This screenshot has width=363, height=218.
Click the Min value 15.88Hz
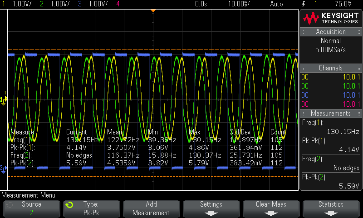tap(162, 155)
